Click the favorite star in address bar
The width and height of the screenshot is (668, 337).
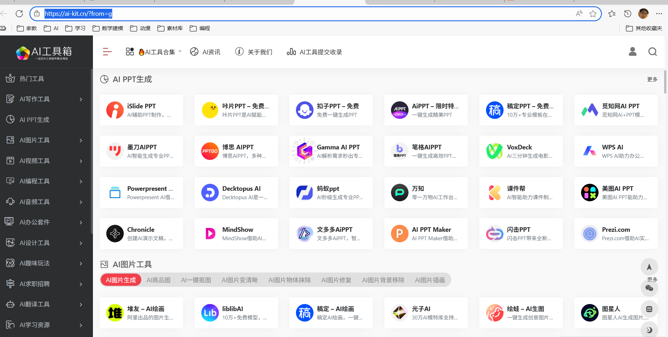pos(593,14)
